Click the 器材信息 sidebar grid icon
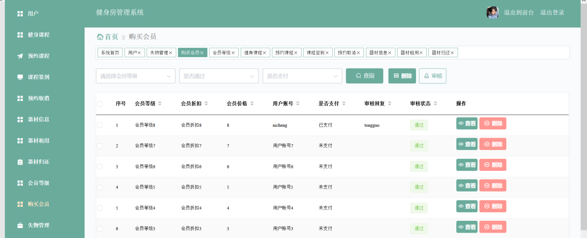587x238 pixels. (20, 120)
